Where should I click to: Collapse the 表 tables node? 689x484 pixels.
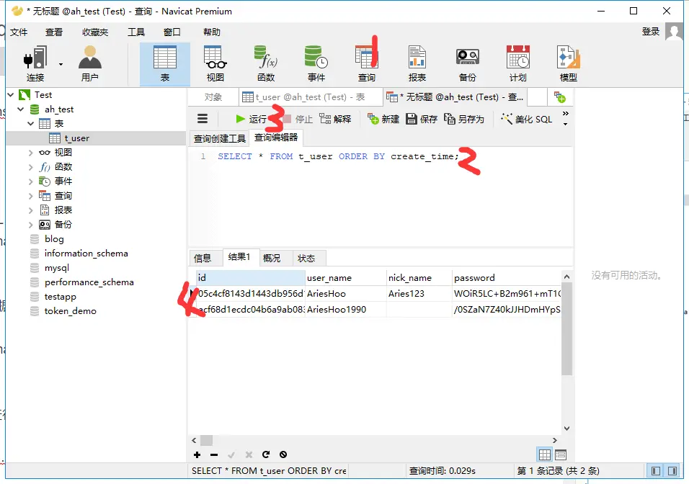coord(30,123)
